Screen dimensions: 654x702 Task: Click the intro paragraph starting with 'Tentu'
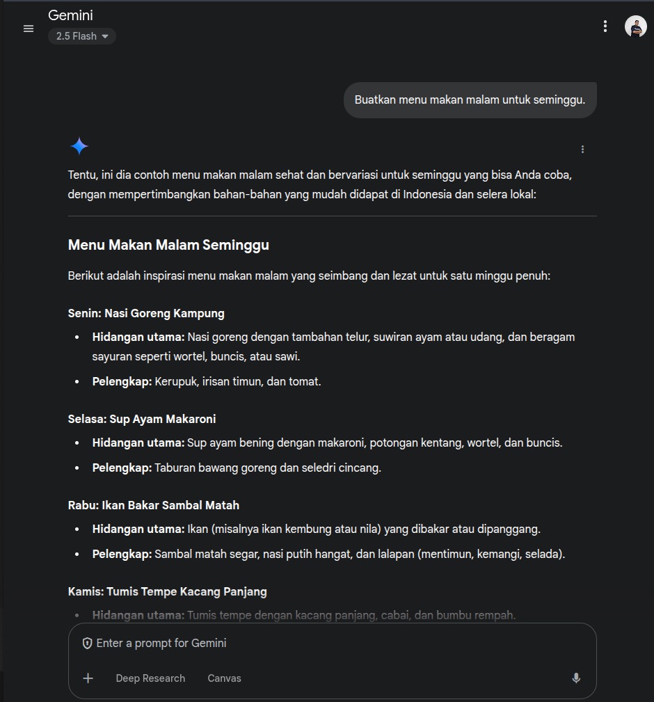[320, 184]
